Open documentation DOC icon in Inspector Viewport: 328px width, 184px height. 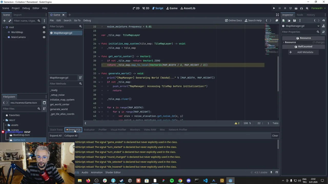(324, 26)
